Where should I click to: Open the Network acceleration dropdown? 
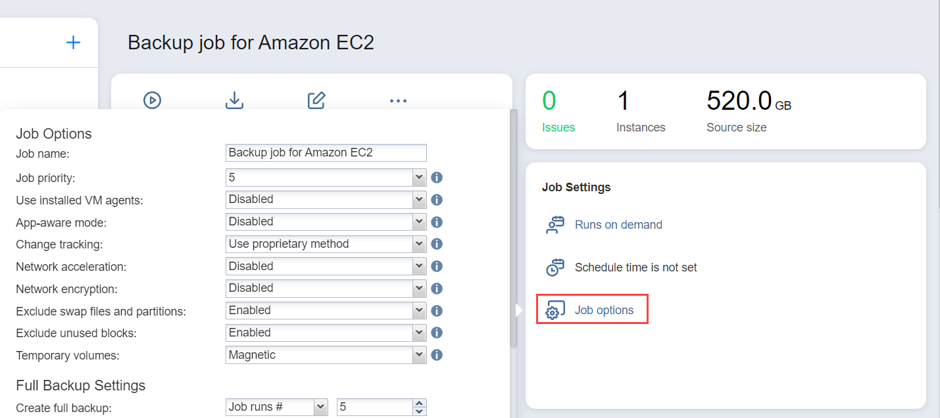[419, 266]
